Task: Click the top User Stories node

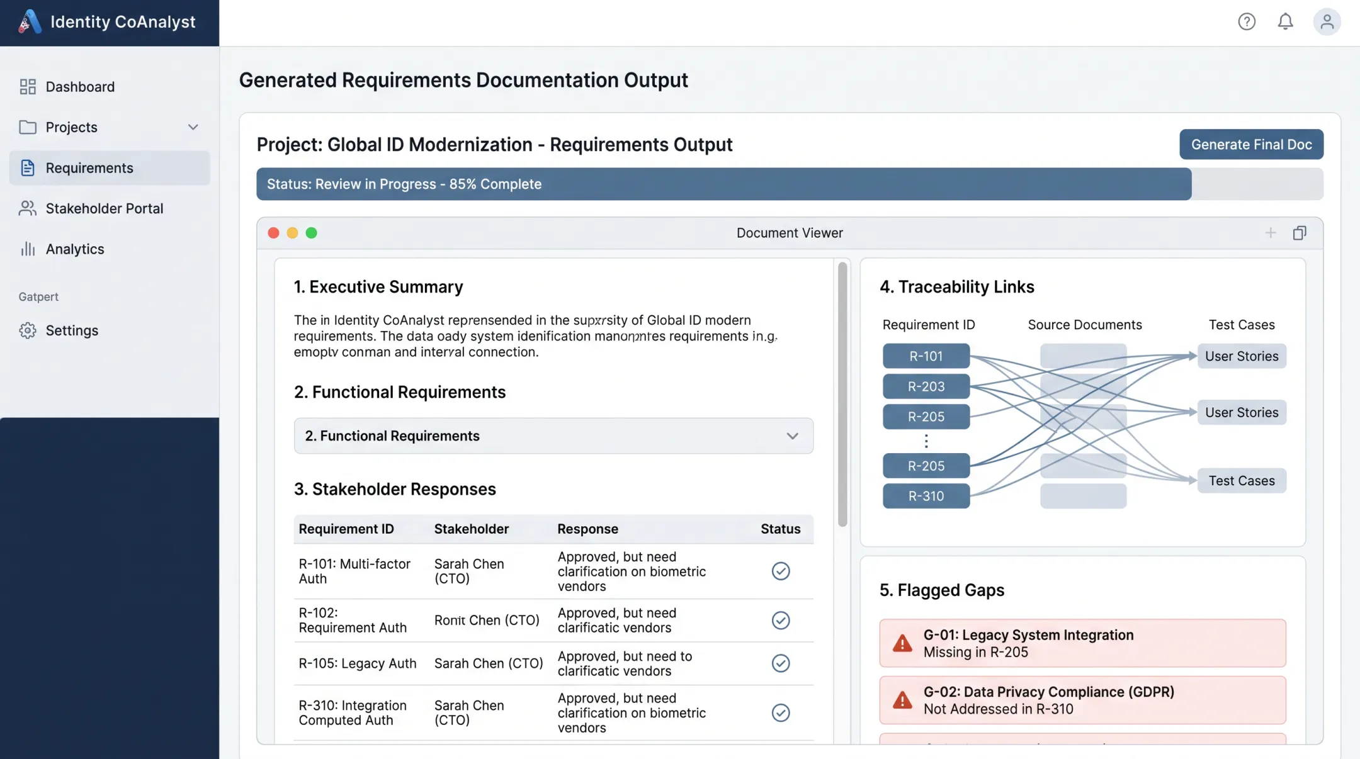Action: [1242, 356]
